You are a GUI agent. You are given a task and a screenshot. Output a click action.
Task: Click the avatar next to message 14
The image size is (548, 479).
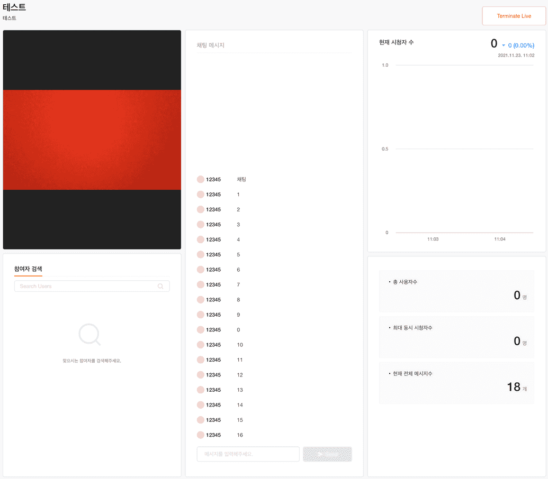tap(201, 404)
